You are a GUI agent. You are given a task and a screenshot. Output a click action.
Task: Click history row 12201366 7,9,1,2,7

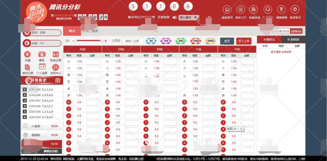tap(42, 106)
